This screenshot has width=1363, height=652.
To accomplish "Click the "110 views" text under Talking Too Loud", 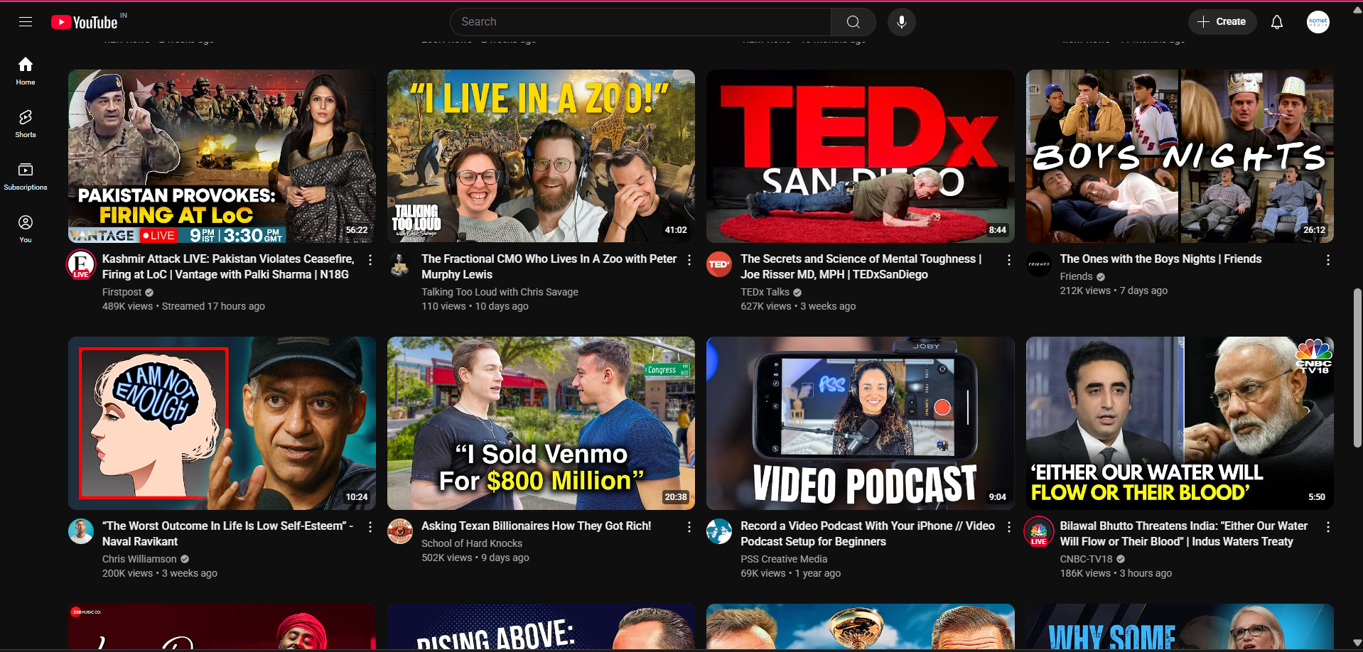I will [443, 306].
